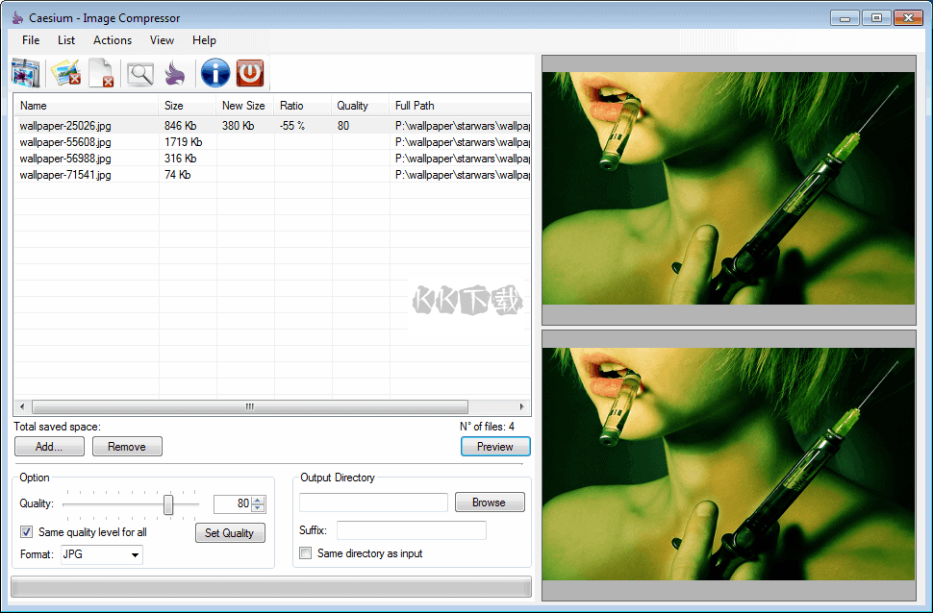Click the Full Path column header
933x613 pixels.
(460, 106)
